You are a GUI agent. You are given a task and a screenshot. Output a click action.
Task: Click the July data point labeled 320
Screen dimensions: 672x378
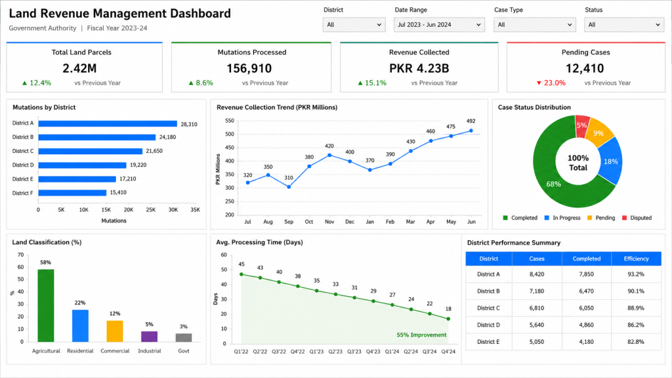[247, 182]
